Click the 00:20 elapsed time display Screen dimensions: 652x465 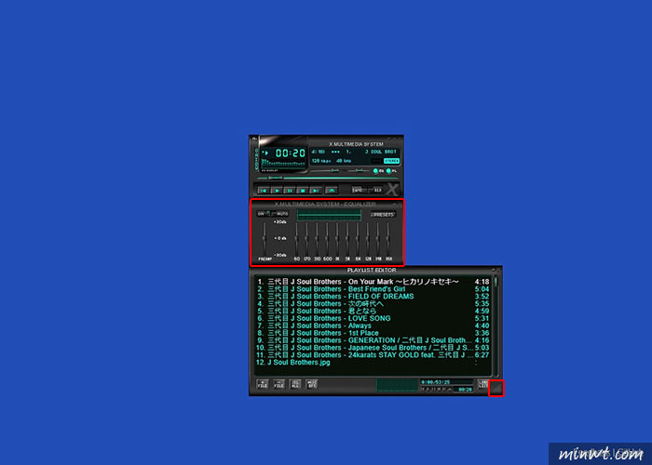pyautogui.click(x=291, y=153)
